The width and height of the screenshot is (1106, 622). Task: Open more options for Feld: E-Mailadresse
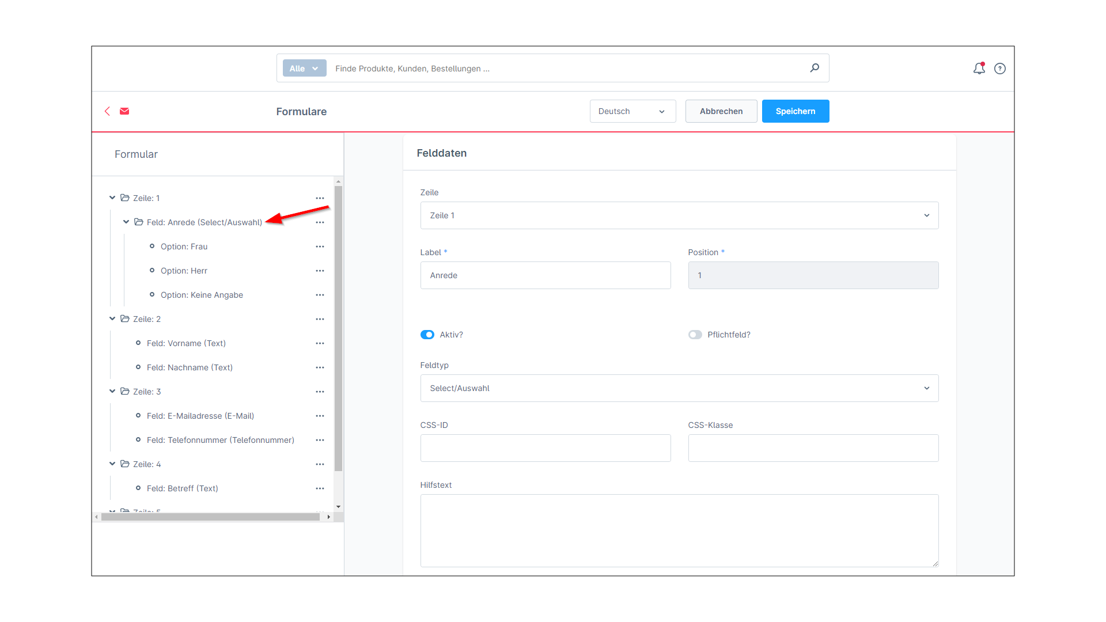[320, 416]
